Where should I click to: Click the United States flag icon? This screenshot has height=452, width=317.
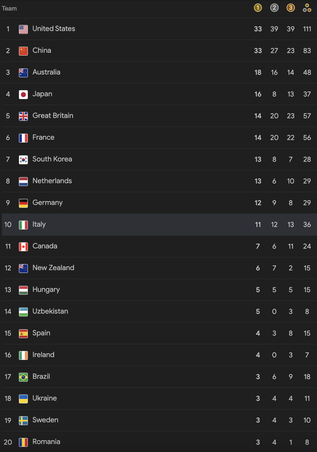tap(23, 29)
